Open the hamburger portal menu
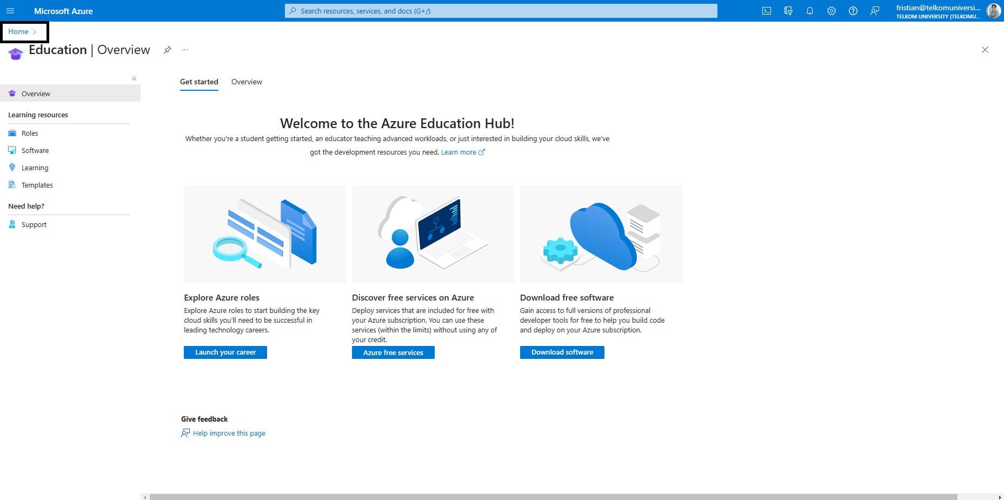 (10, 11)
